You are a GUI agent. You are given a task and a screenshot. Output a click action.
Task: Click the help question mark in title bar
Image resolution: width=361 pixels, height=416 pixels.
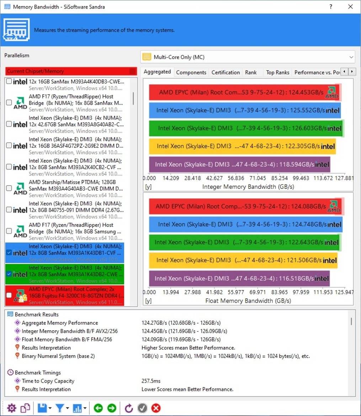pos(331,7)
